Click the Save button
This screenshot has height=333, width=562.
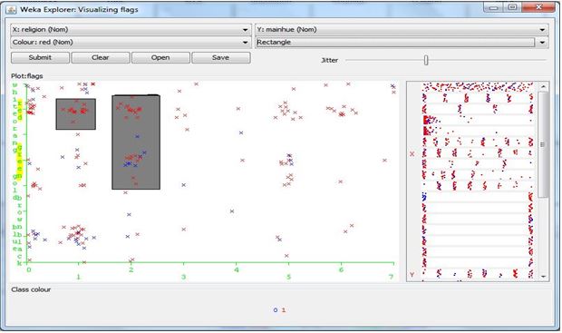tap(221, 57)
